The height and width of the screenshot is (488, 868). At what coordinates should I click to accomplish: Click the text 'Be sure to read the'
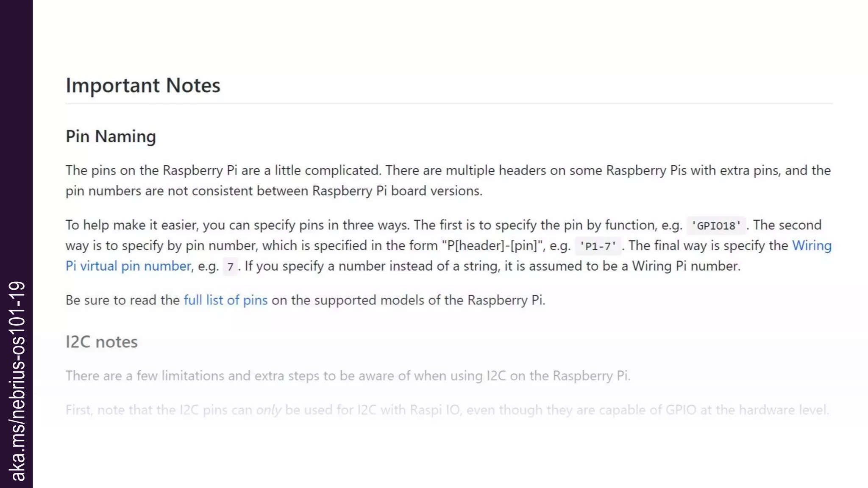point(122,300)
